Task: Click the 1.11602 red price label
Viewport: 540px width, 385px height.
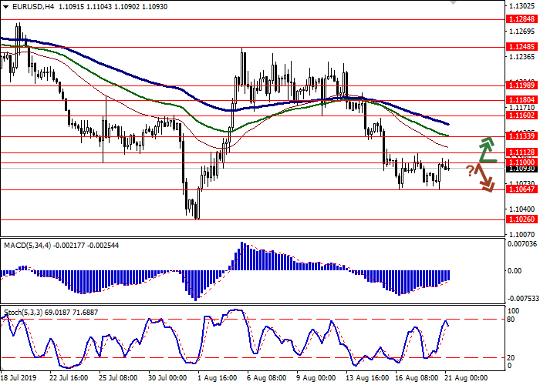Action: coord(522,115)
